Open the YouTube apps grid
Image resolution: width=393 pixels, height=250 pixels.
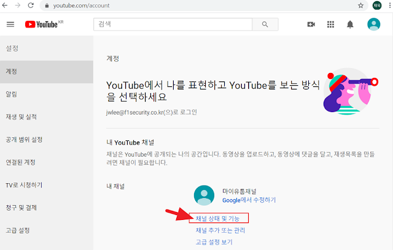[330, 25]
